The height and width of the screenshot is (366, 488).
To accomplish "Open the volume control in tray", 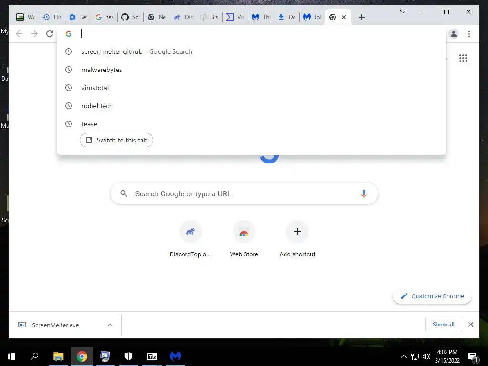I will click(x=427, y=356).
